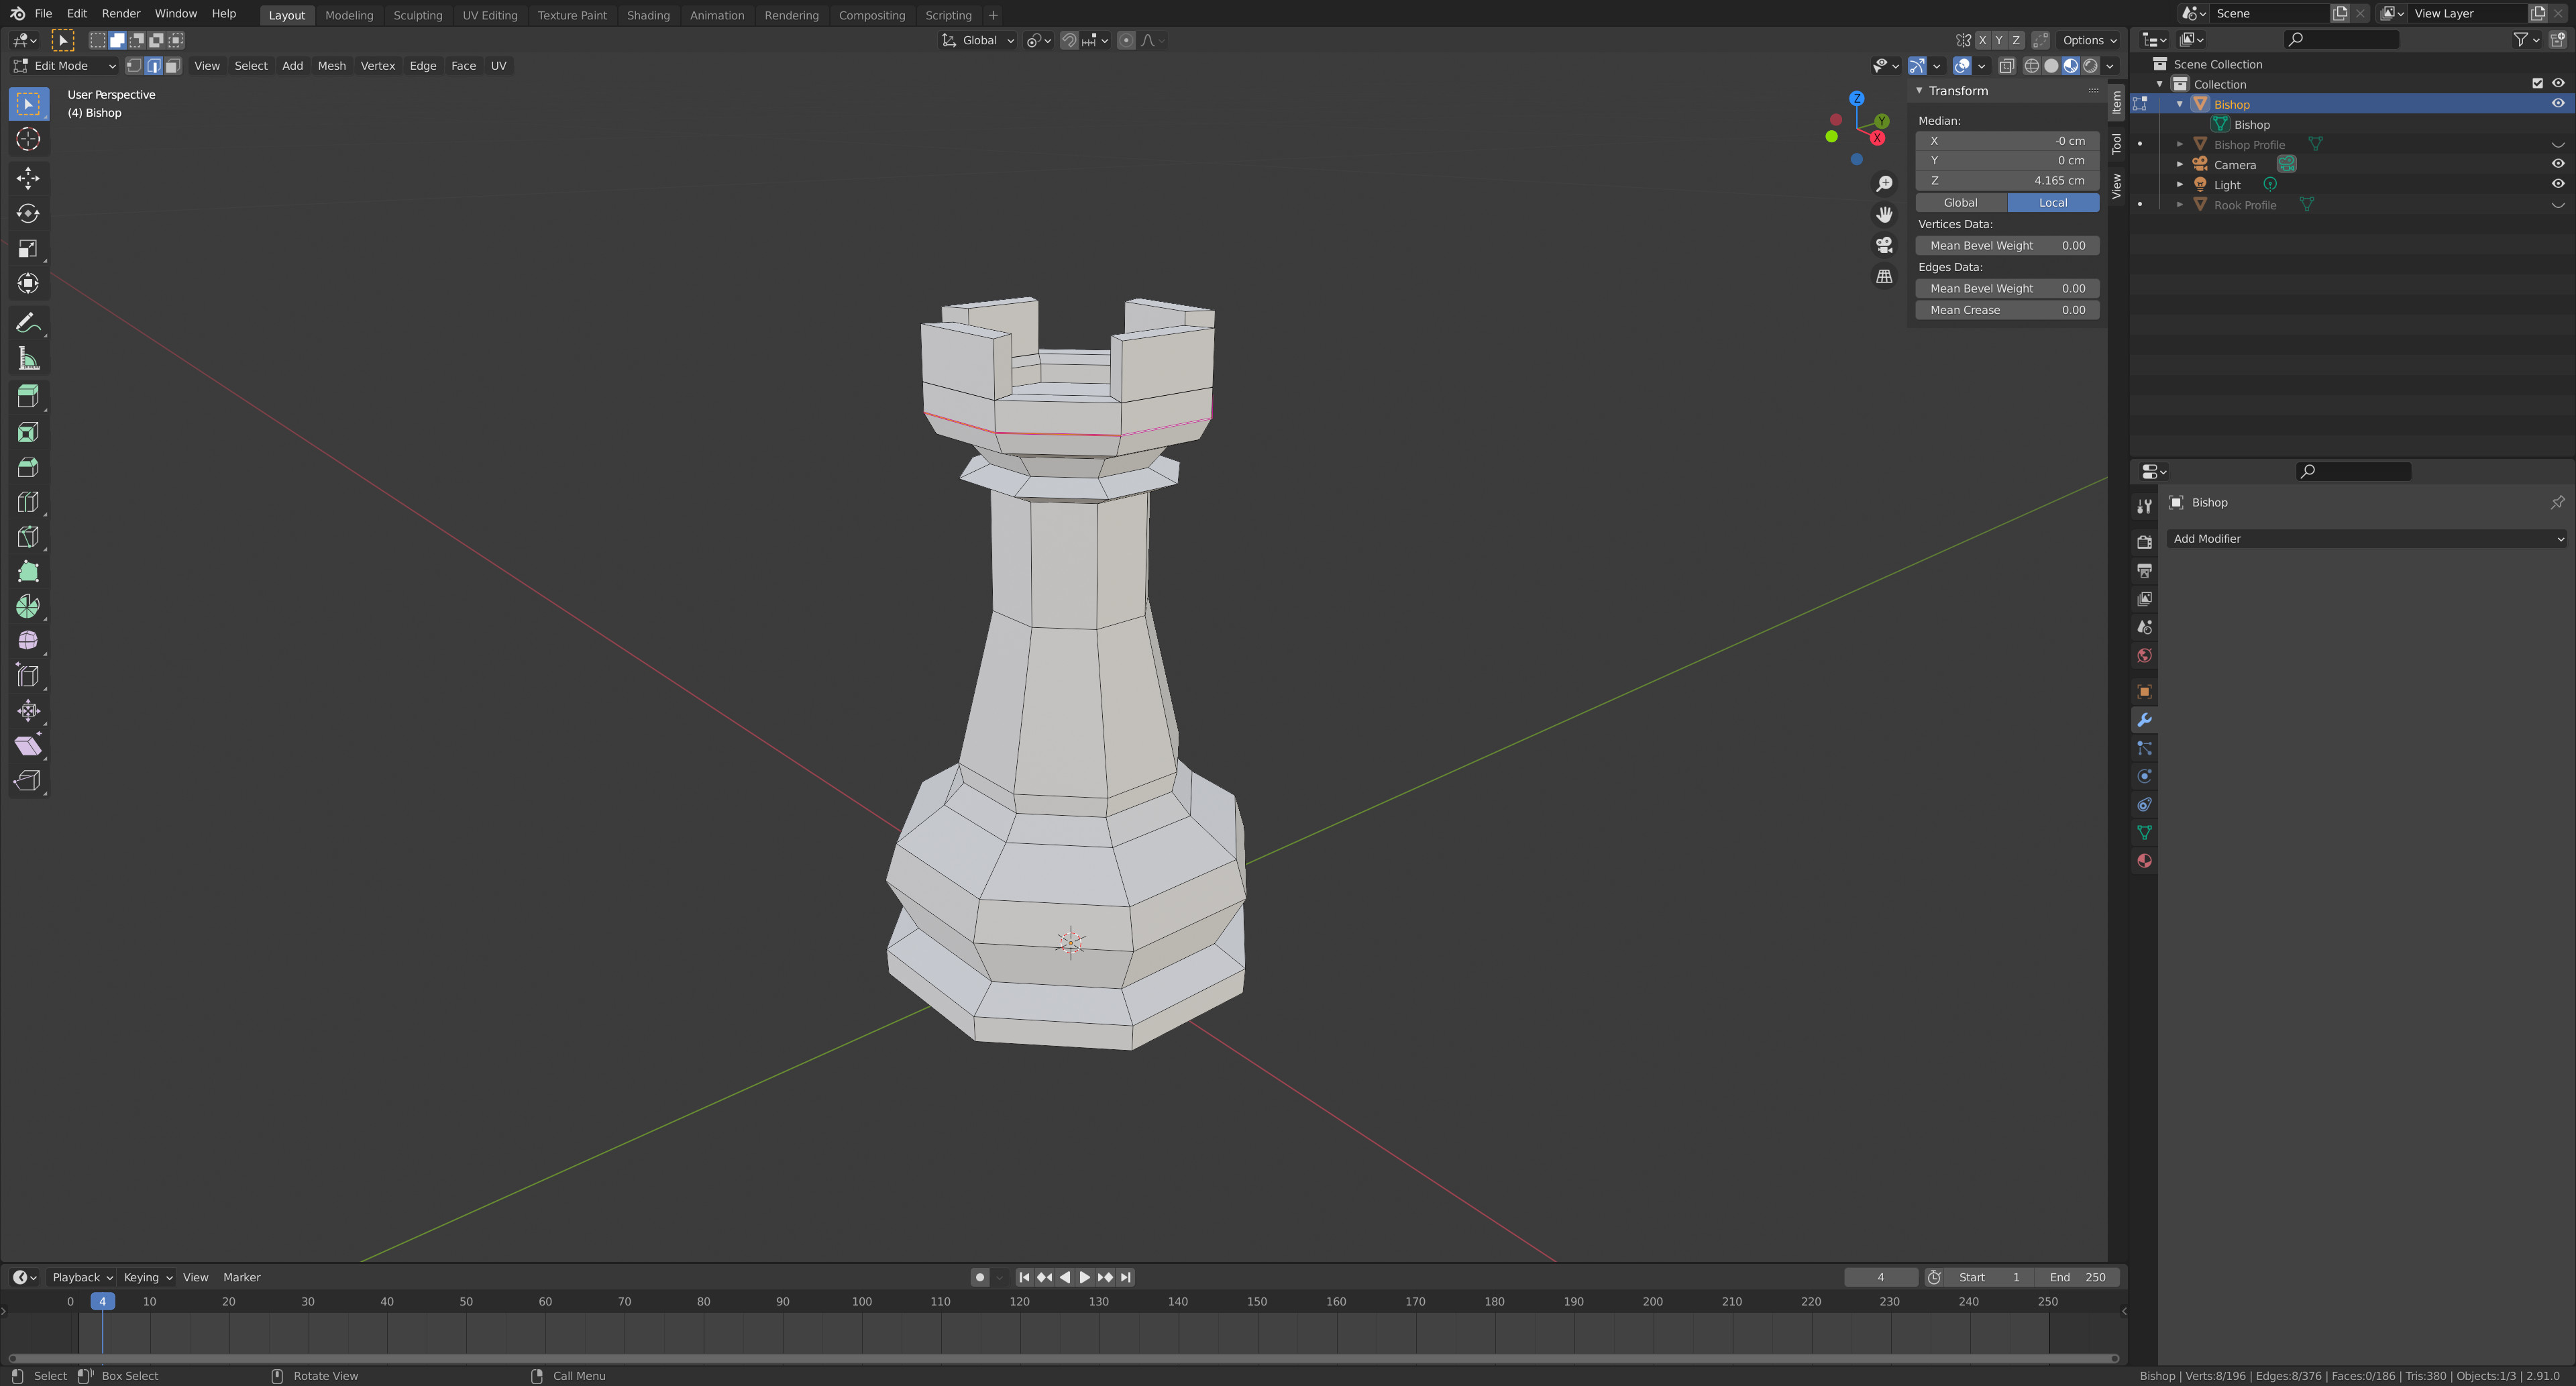Switch to face select mode

click(173, 66)
